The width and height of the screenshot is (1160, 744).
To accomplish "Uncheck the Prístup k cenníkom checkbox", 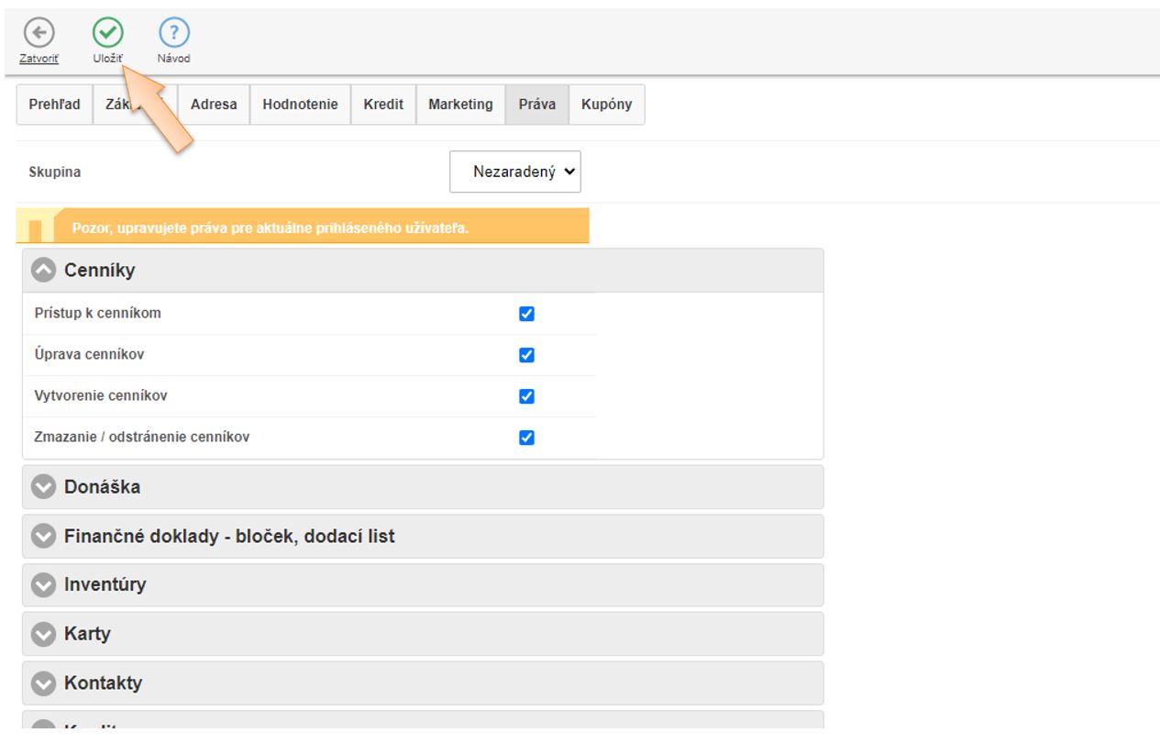I will coord(526,314).
